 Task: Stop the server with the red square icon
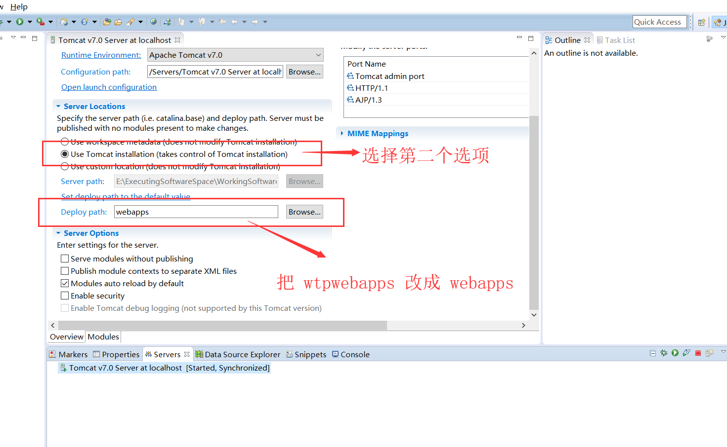pyautogui.click(x=698, y=353)
